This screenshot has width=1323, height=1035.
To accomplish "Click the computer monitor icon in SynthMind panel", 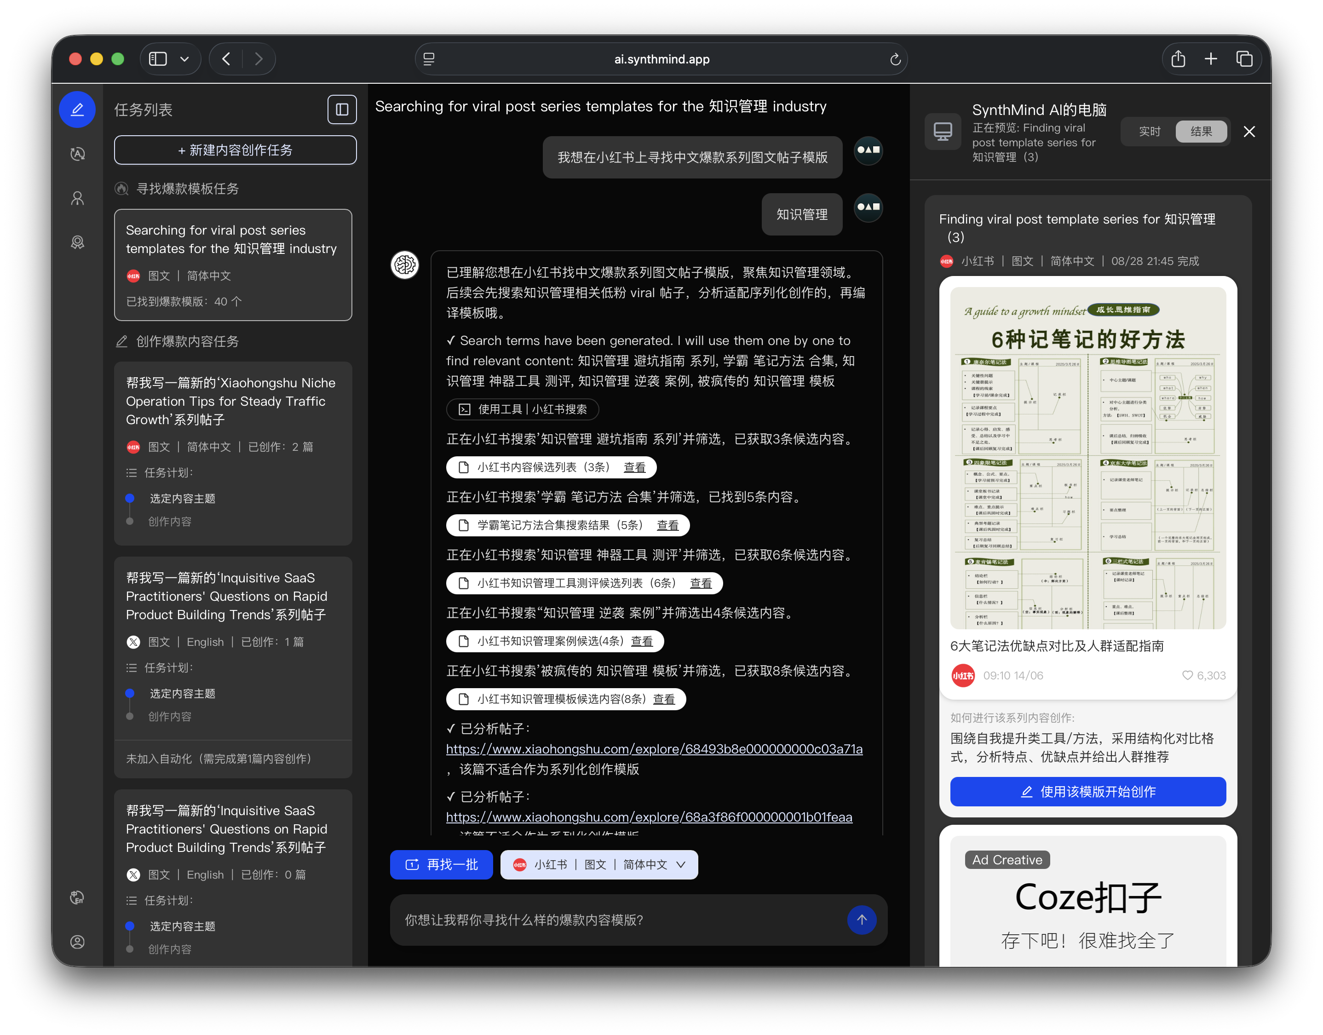I will (x=943, y=132).
